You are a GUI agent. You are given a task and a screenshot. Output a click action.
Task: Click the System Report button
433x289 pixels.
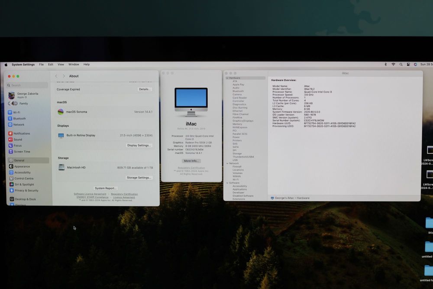[106, 188]
